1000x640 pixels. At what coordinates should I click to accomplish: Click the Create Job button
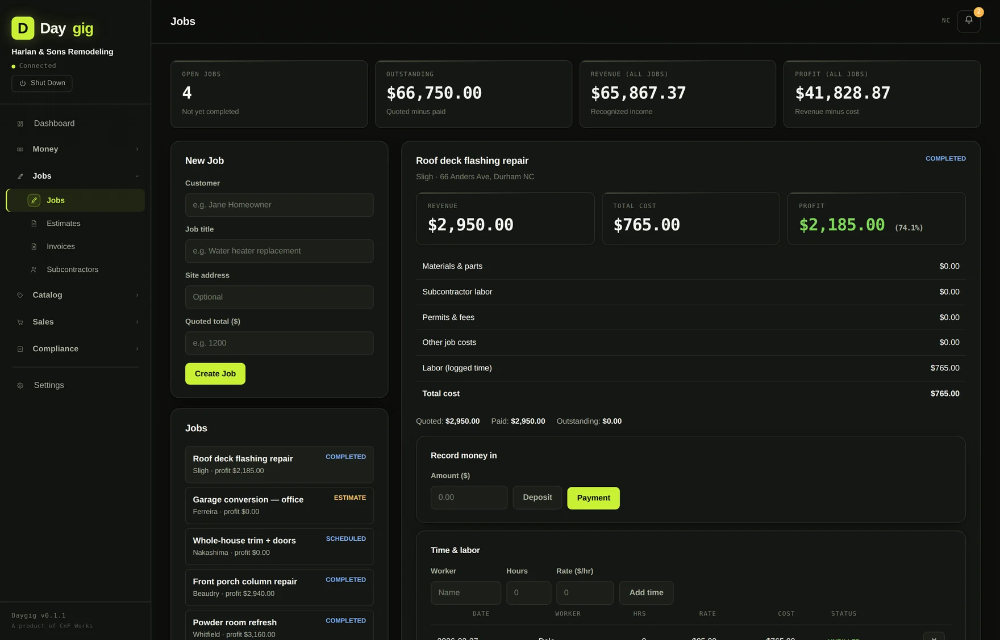(215, 374)
